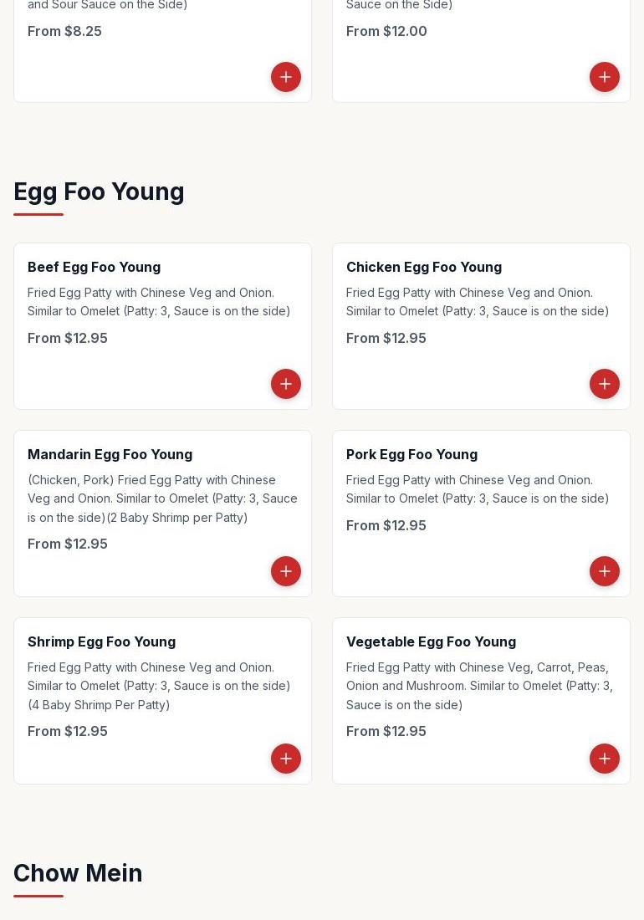This screenshot has width=644, height=920.
Task: Open the Chicken Egg Foo Young title
Action: click(x=424, y=267)
